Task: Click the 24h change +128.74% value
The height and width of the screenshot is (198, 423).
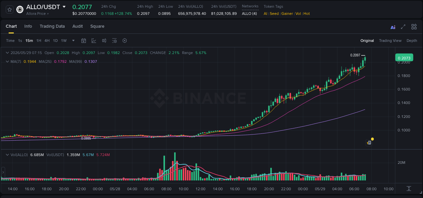Action: click(x=124, y=14)
